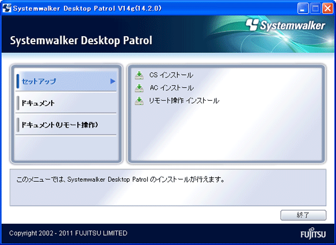Viewport: 336px width, 245px height.
Task: Open the AC インストール link
Action: (171, 88)
